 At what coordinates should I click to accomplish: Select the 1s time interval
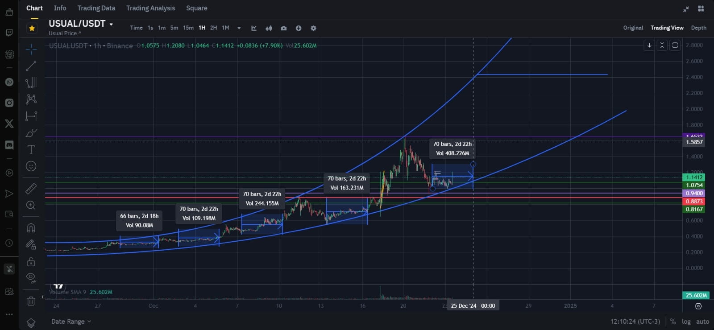click(x=150, y=28)
